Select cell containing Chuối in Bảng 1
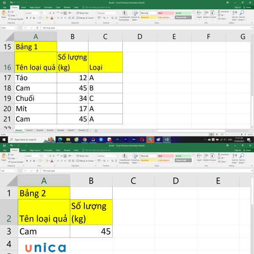Screen dimensions: 254x254 tap(36, 98)
